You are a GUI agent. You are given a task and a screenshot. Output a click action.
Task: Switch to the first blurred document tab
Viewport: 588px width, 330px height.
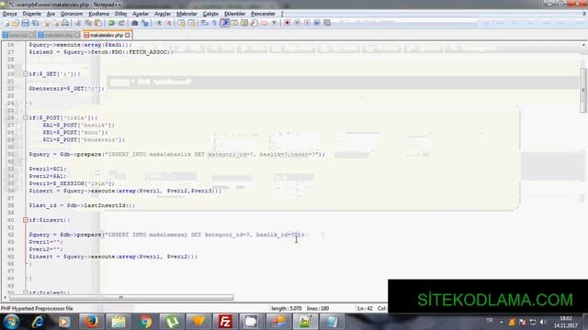click(18, 35)
